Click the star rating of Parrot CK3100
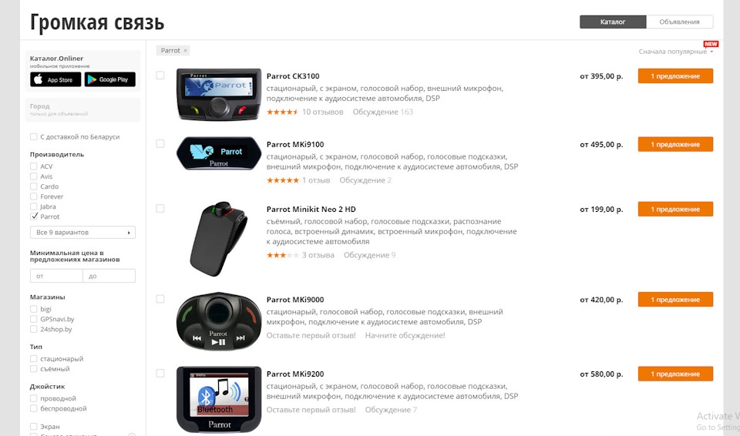740x436 pixels. pos(282,112)
